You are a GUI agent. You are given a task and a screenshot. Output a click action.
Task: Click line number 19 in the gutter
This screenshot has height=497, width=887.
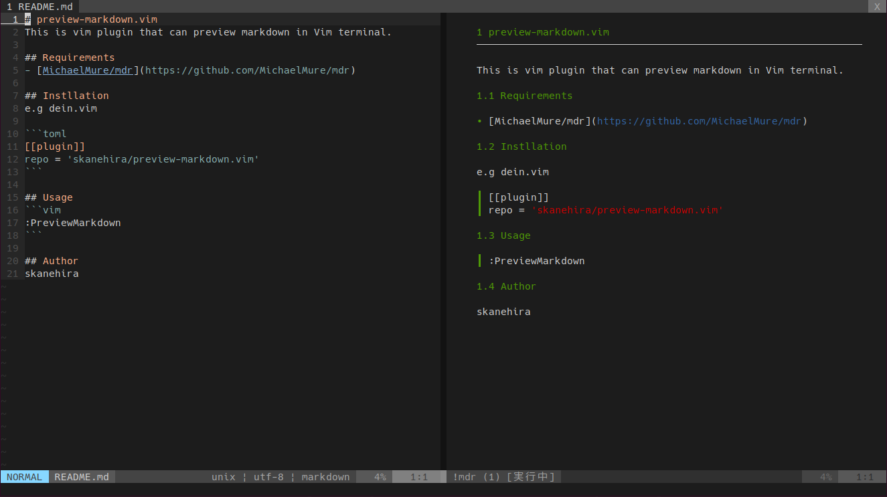(x=13, y=248)
